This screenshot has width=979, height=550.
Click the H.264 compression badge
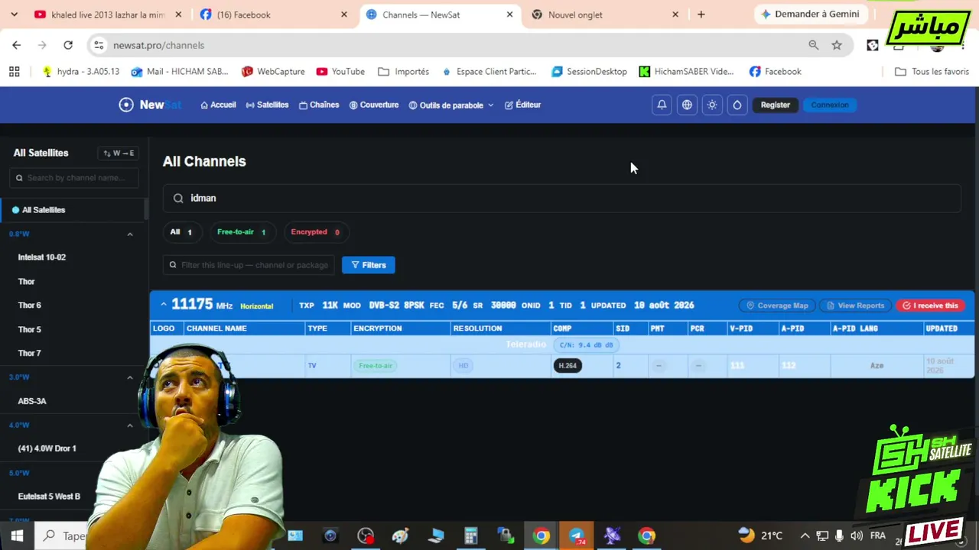coord(568,366)
